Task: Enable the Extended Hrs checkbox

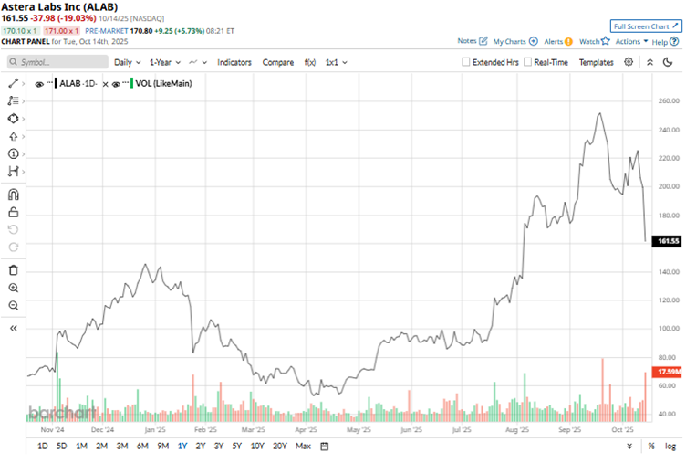Action: (466, 62)
